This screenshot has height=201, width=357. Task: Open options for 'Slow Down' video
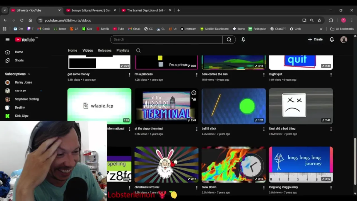coord(264,188)
